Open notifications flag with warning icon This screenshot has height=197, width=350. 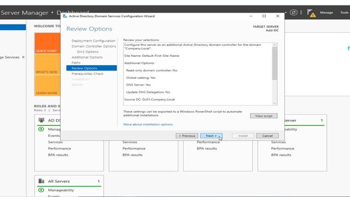[x=311, y=13]
